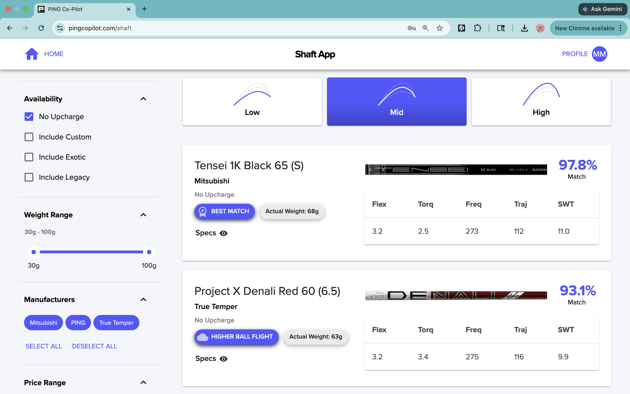
Task: Enable the Include Exotic checkbox
Action: tap(29, 157)
